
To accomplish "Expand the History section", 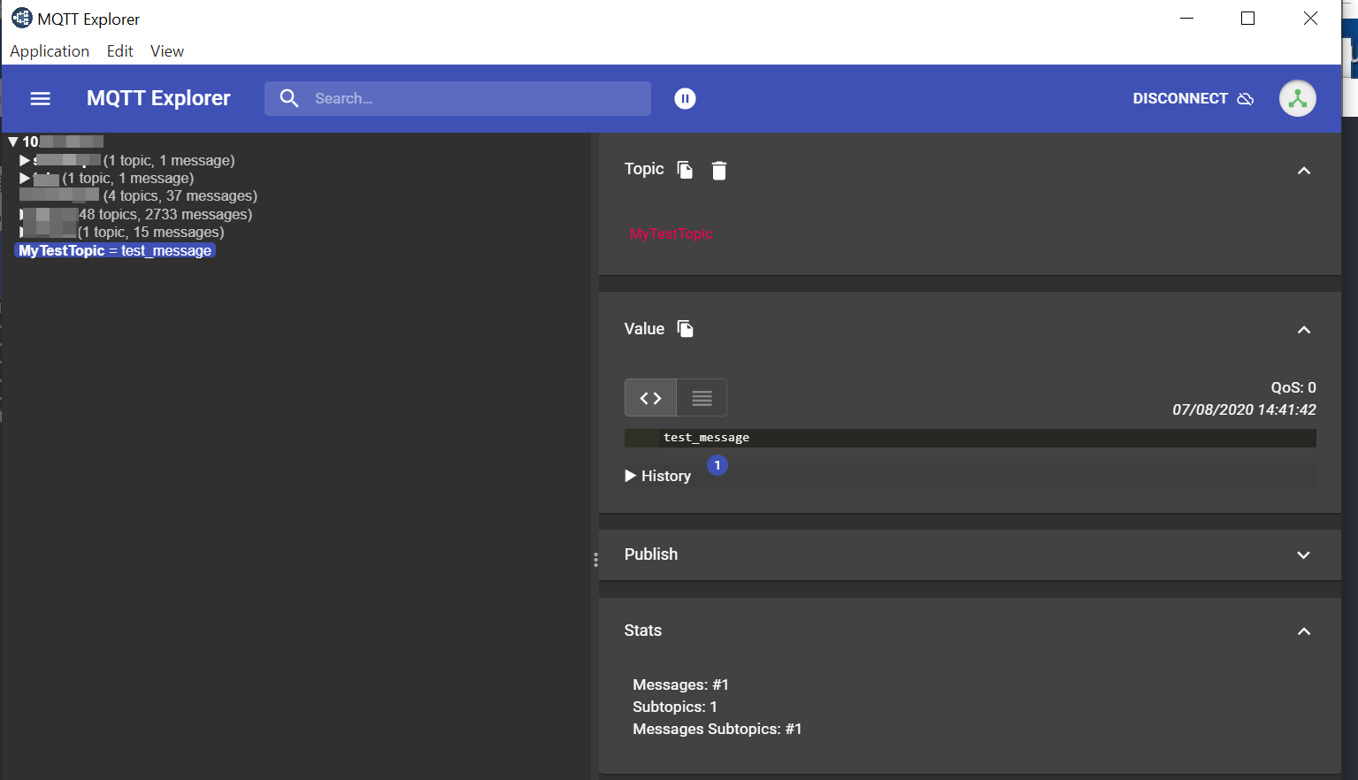I will 658,476.
